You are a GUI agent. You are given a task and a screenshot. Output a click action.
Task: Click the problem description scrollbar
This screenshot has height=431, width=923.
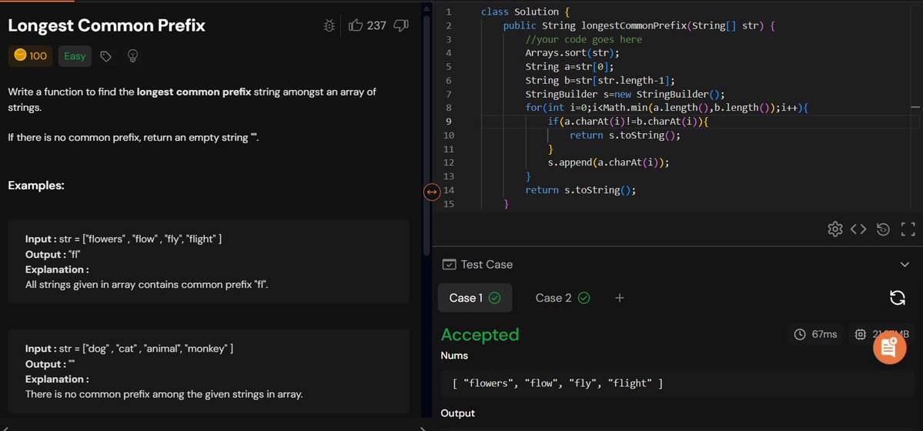point(426,135)
